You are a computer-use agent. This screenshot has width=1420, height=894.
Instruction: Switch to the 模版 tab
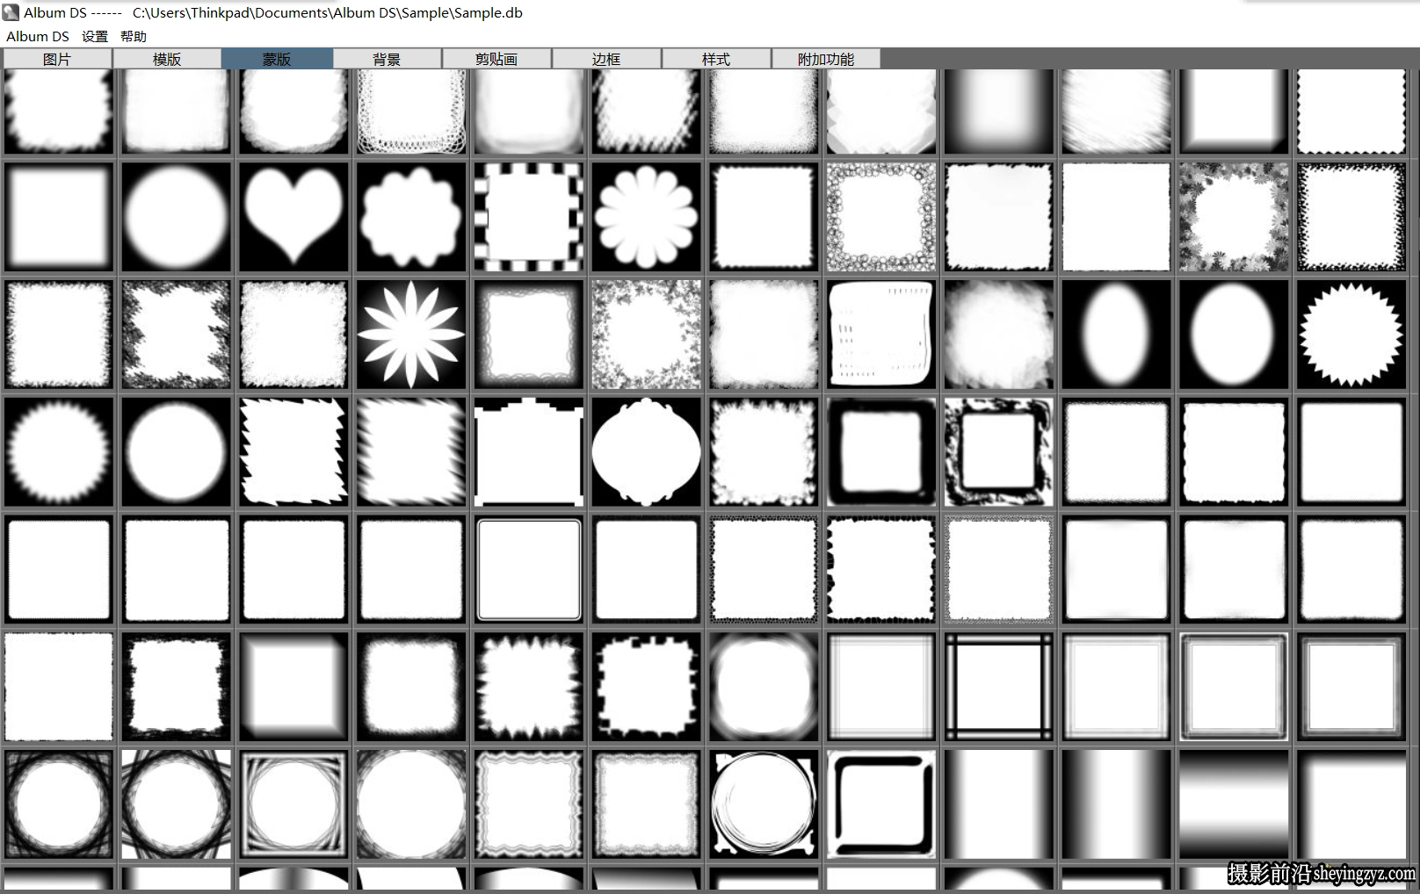[x=167, y=59]
